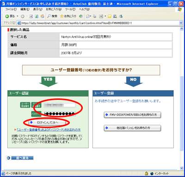Screen dimensions: 185x177
Task: Click the 前へ戻る back button
Action: coord(20,158)
